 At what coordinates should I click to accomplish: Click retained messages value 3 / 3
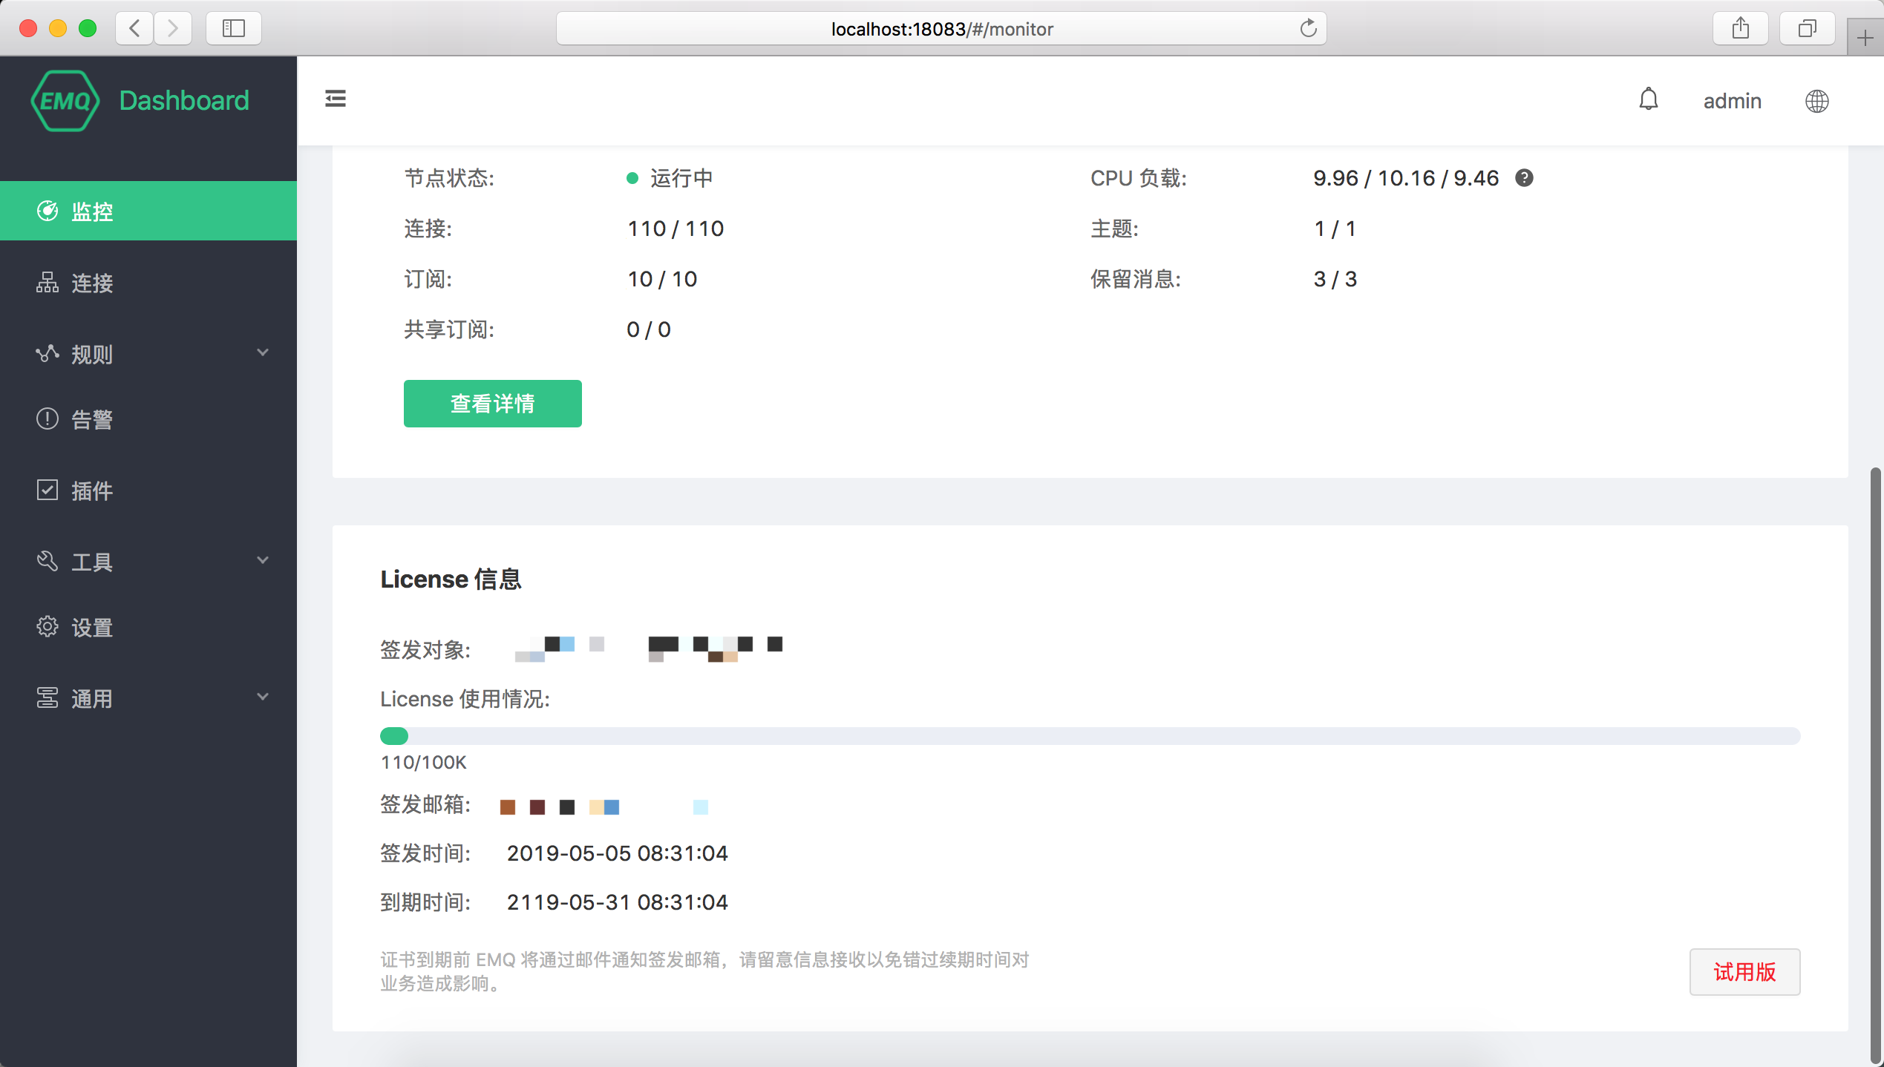pos(1335,279)
